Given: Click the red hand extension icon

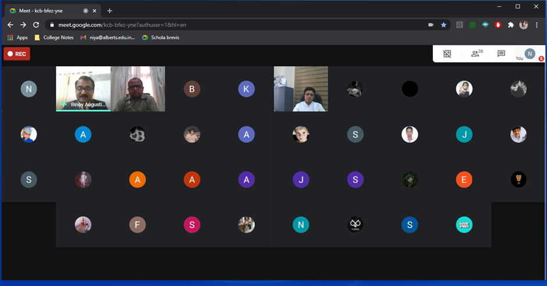Looking at the screenshot, I should [x=498, y=25].
